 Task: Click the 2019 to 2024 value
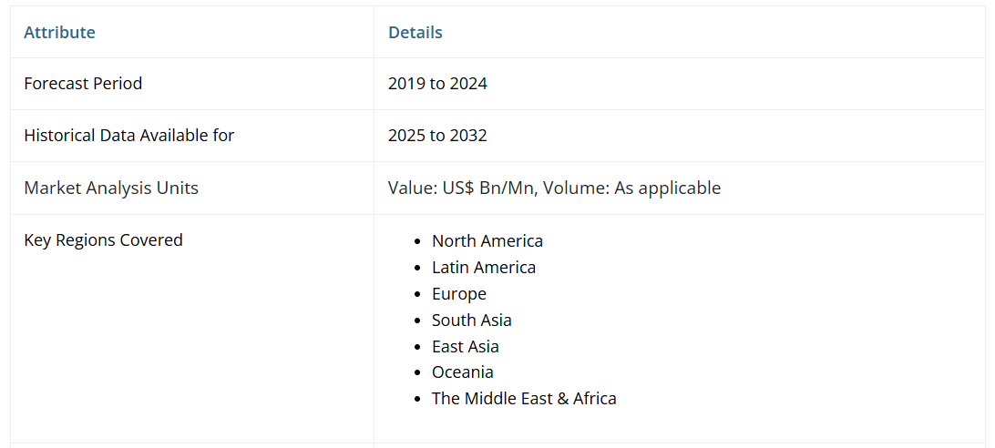tap(437, 83)
